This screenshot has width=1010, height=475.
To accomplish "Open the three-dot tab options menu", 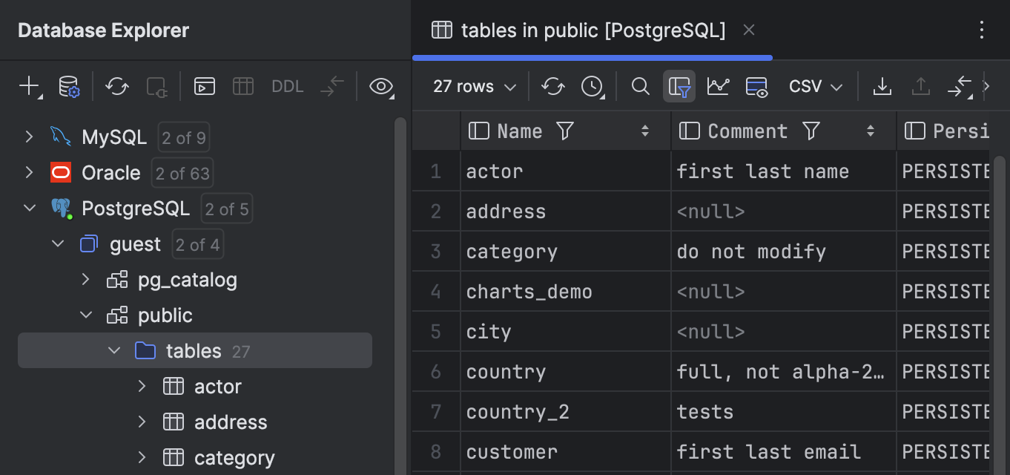I will tap(982, 30).
